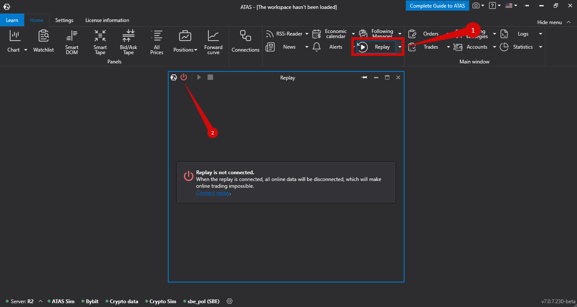Screen dimensions: 577x307
Task: Click the ATAS Sim connection status
Action: tap(61, 302)
